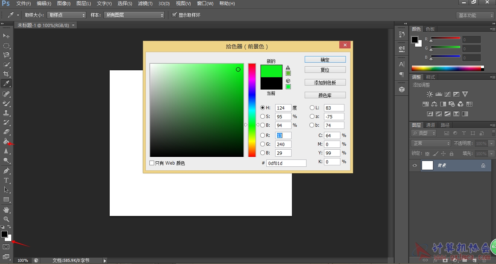496x264 pixels.
Task: Open the 图像(I) menu
Action: [x=64, y=4]
